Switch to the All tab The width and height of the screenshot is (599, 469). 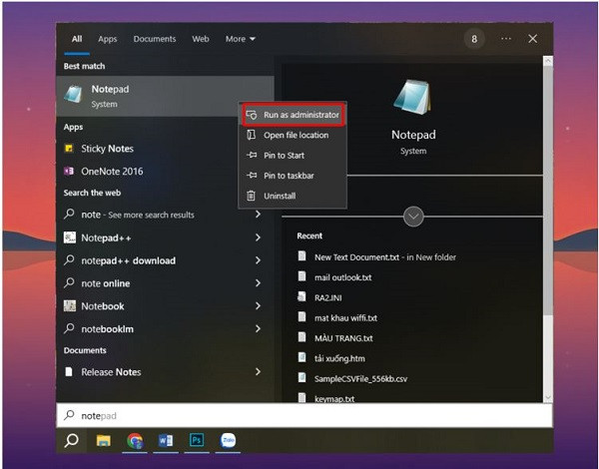click(77, 39)
